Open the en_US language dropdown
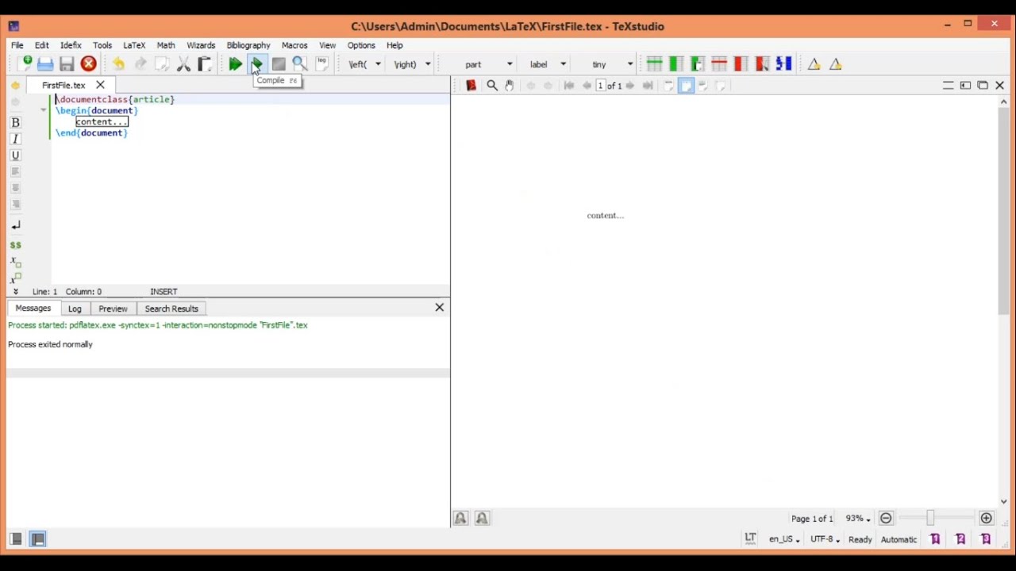Screen dimensions: 1016x571 click(x=783, y=539)
